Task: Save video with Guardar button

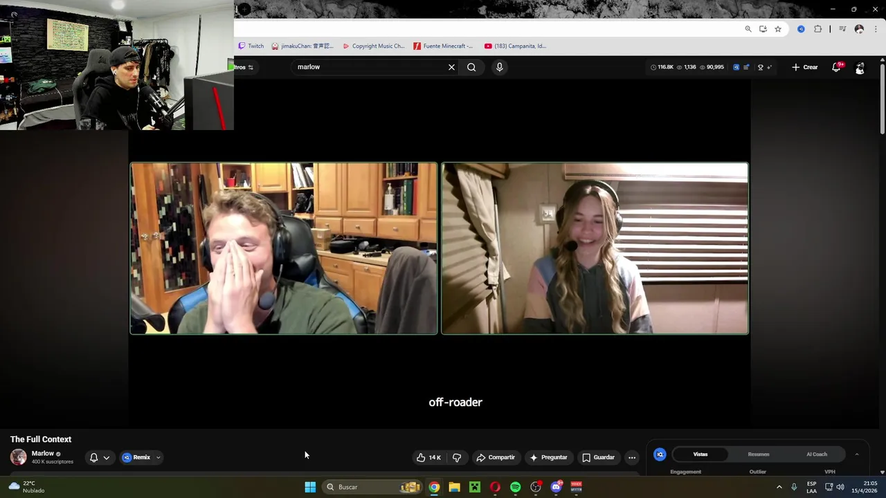Action: click(x=598, y=457)
